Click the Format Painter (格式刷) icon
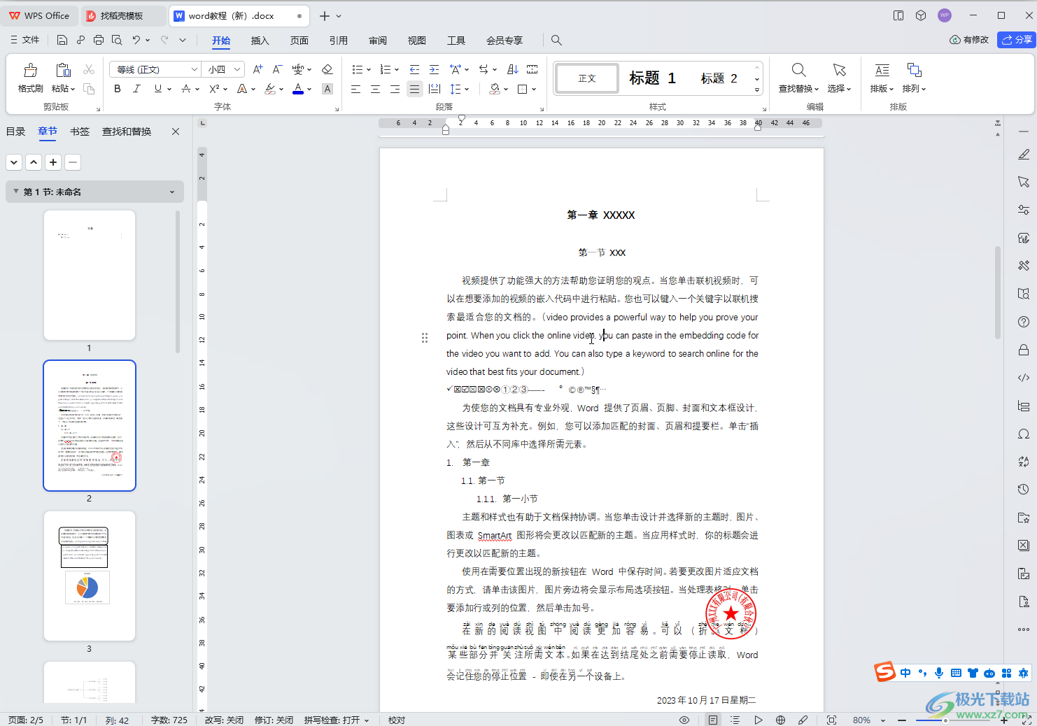Viewport: 1037px width, 726px height. (x=30, y=70)
